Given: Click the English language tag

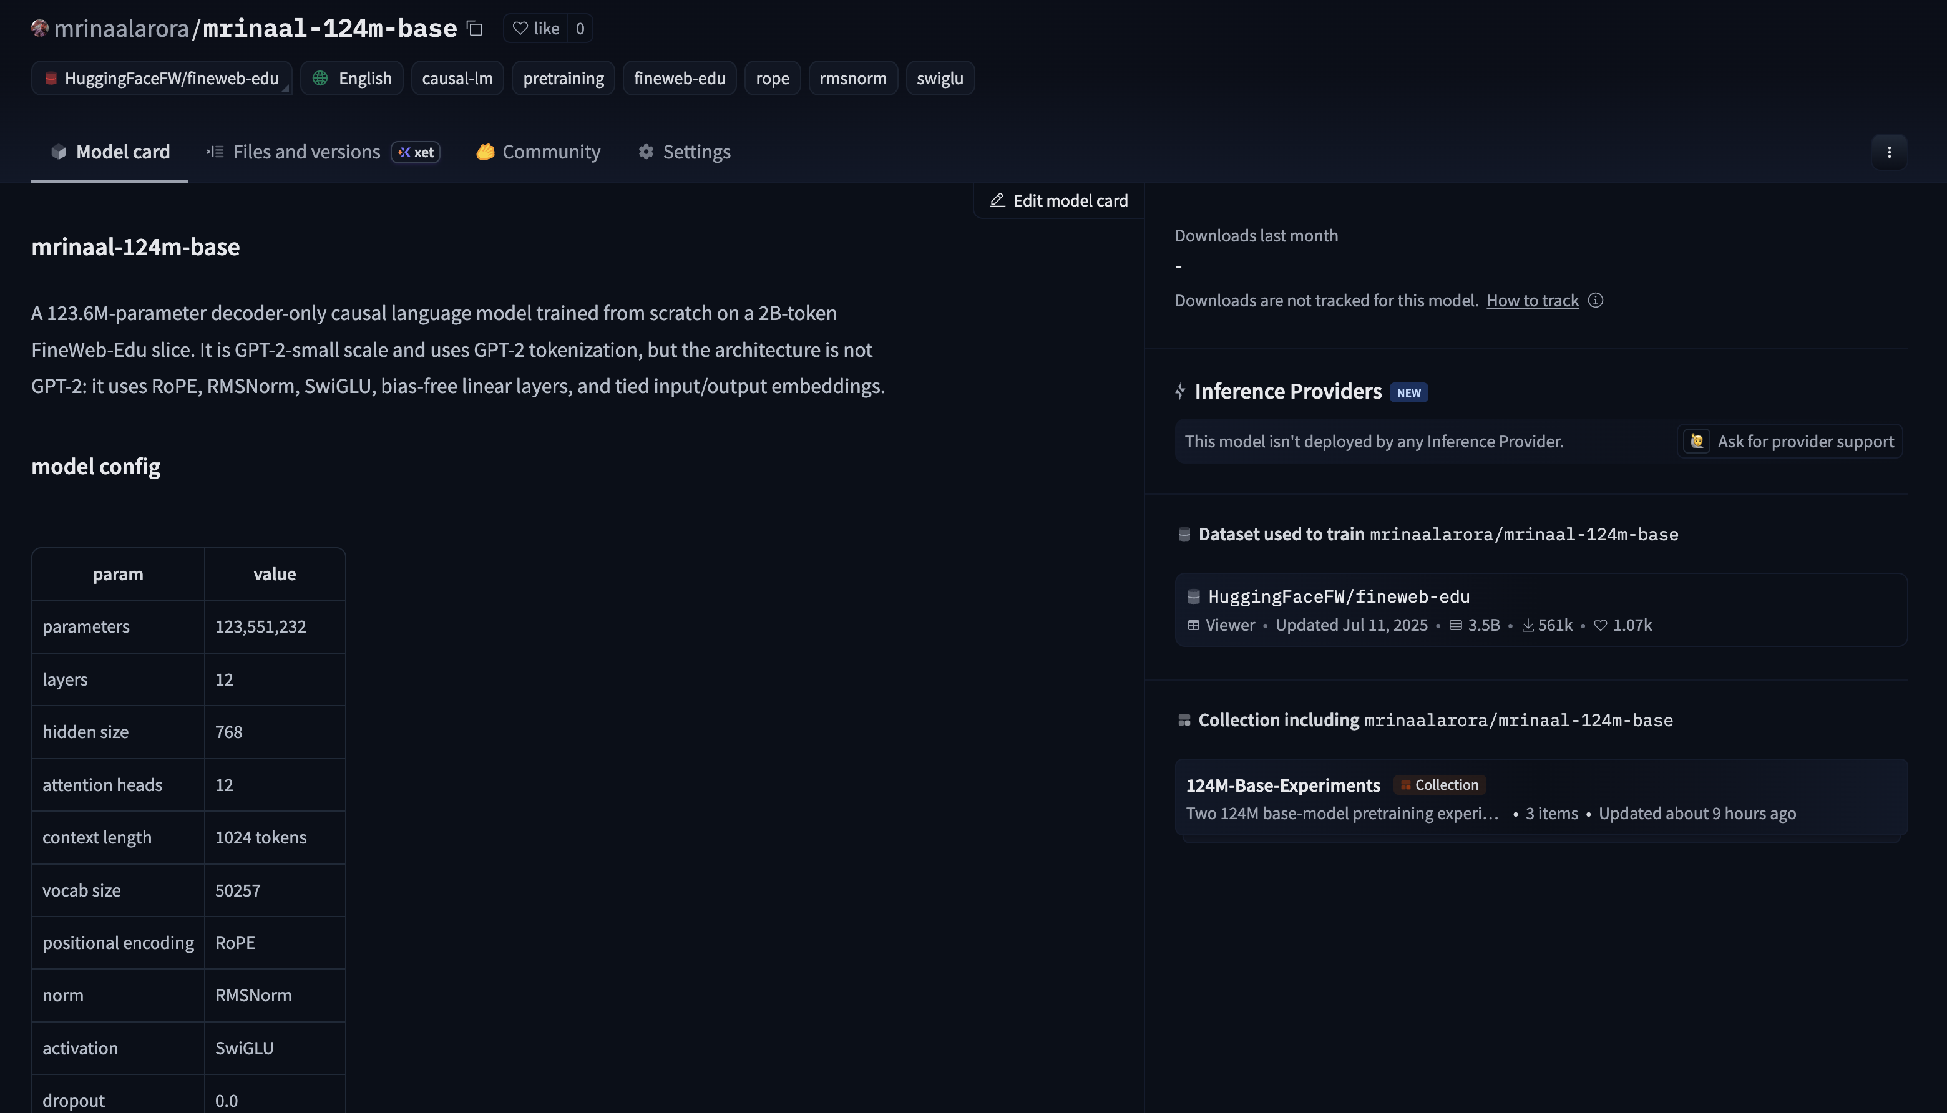Looking at the screenshot, I should pos(351,78).
